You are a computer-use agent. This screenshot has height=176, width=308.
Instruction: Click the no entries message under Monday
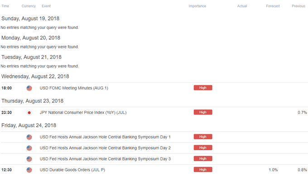[40, 47]
